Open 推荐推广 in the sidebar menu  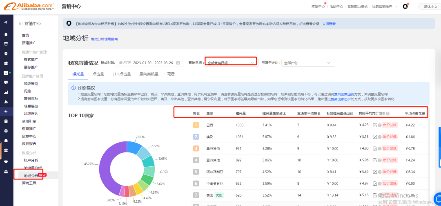click(x=31, y=67)
